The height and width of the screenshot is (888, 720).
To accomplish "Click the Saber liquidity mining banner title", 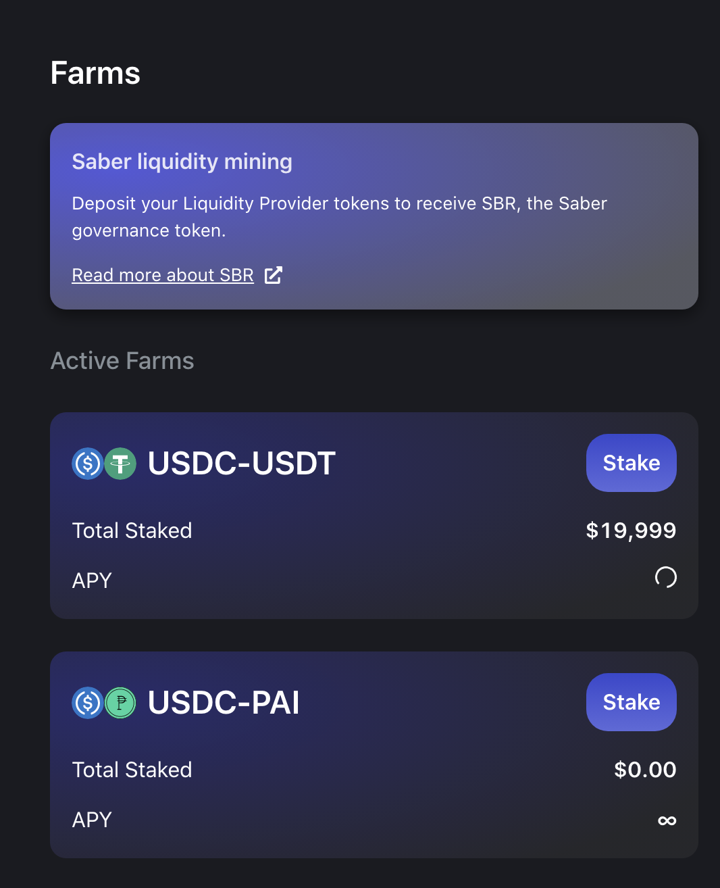I will (182, 162).
